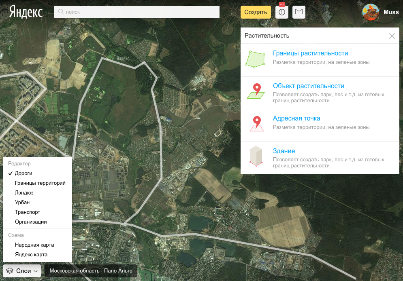This screenshot has width=403, height=281.
Task: Click the Редактор section header
Action: 19,164
